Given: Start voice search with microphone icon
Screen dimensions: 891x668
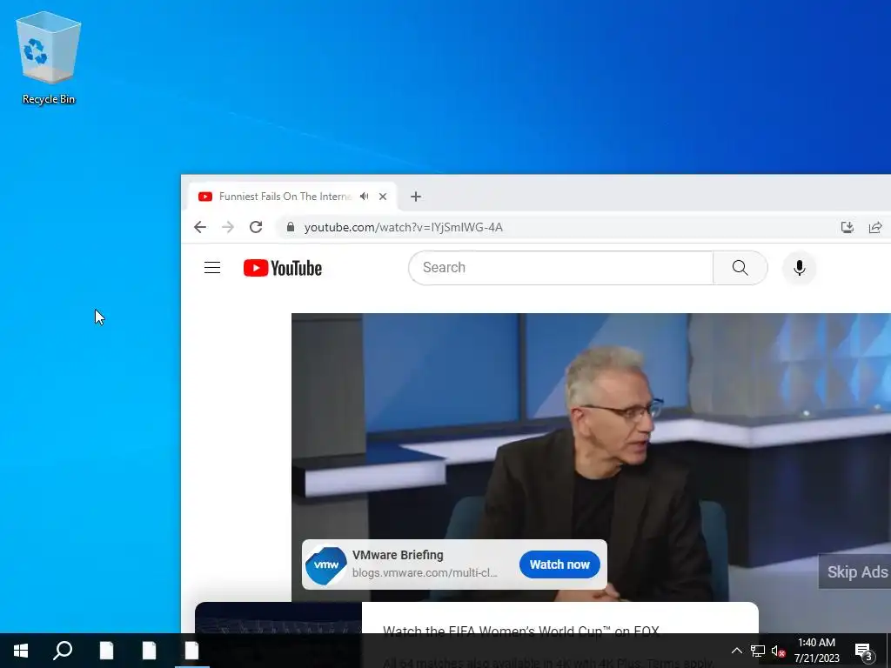Looking at the screenshot, I should click(799, 268).
